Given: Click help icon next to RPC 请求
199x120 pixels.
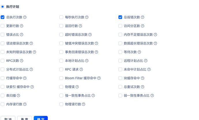Looking at the screenshot, I should pos(81,69).
